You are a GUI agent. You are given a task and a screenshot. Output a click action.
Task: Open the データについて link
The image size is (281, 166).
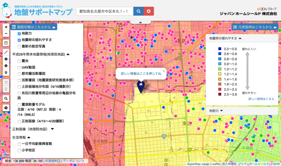74,161
